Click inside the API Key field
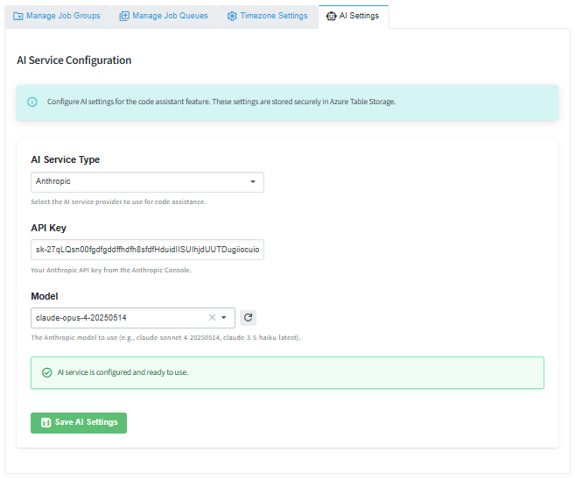575x480 pixels. coord(147,250)
